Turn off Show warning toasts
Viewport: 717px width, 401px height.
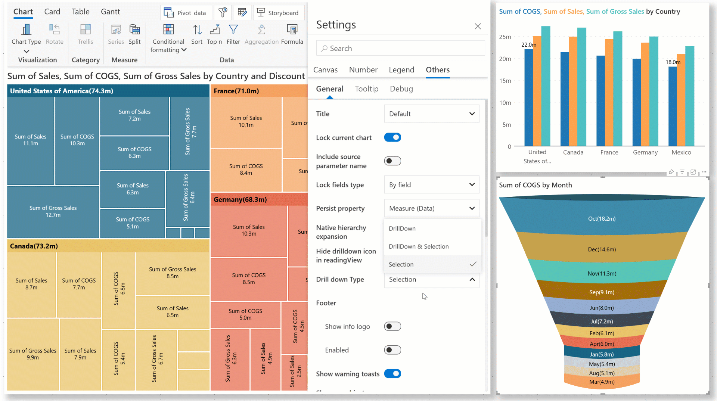click(x=392, y=374)
